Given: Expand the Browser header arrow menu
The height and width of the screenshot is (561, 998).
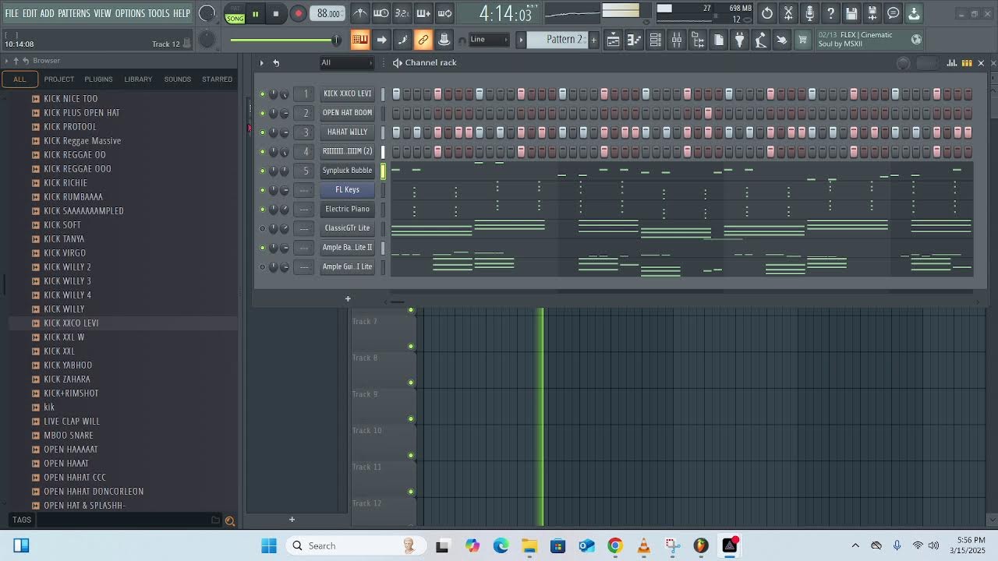Looking at the screenshot, I should (6, 61).
